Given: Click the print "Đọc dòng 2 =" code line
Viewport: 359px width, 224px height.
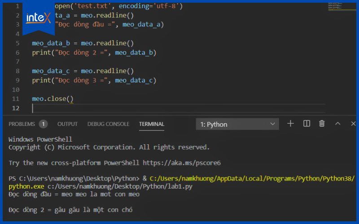Looking at the screenshot, I should point(94,52).
